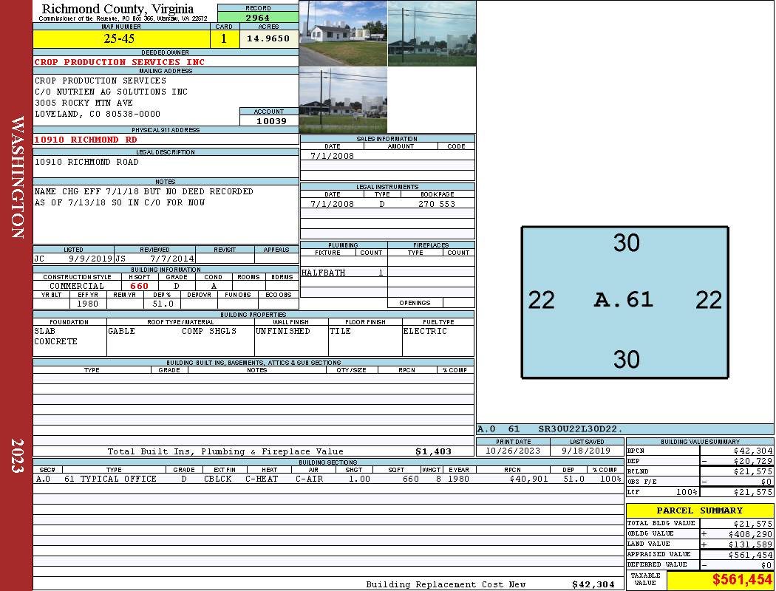Click H SQFT value 660 in red

click(139, 286)
